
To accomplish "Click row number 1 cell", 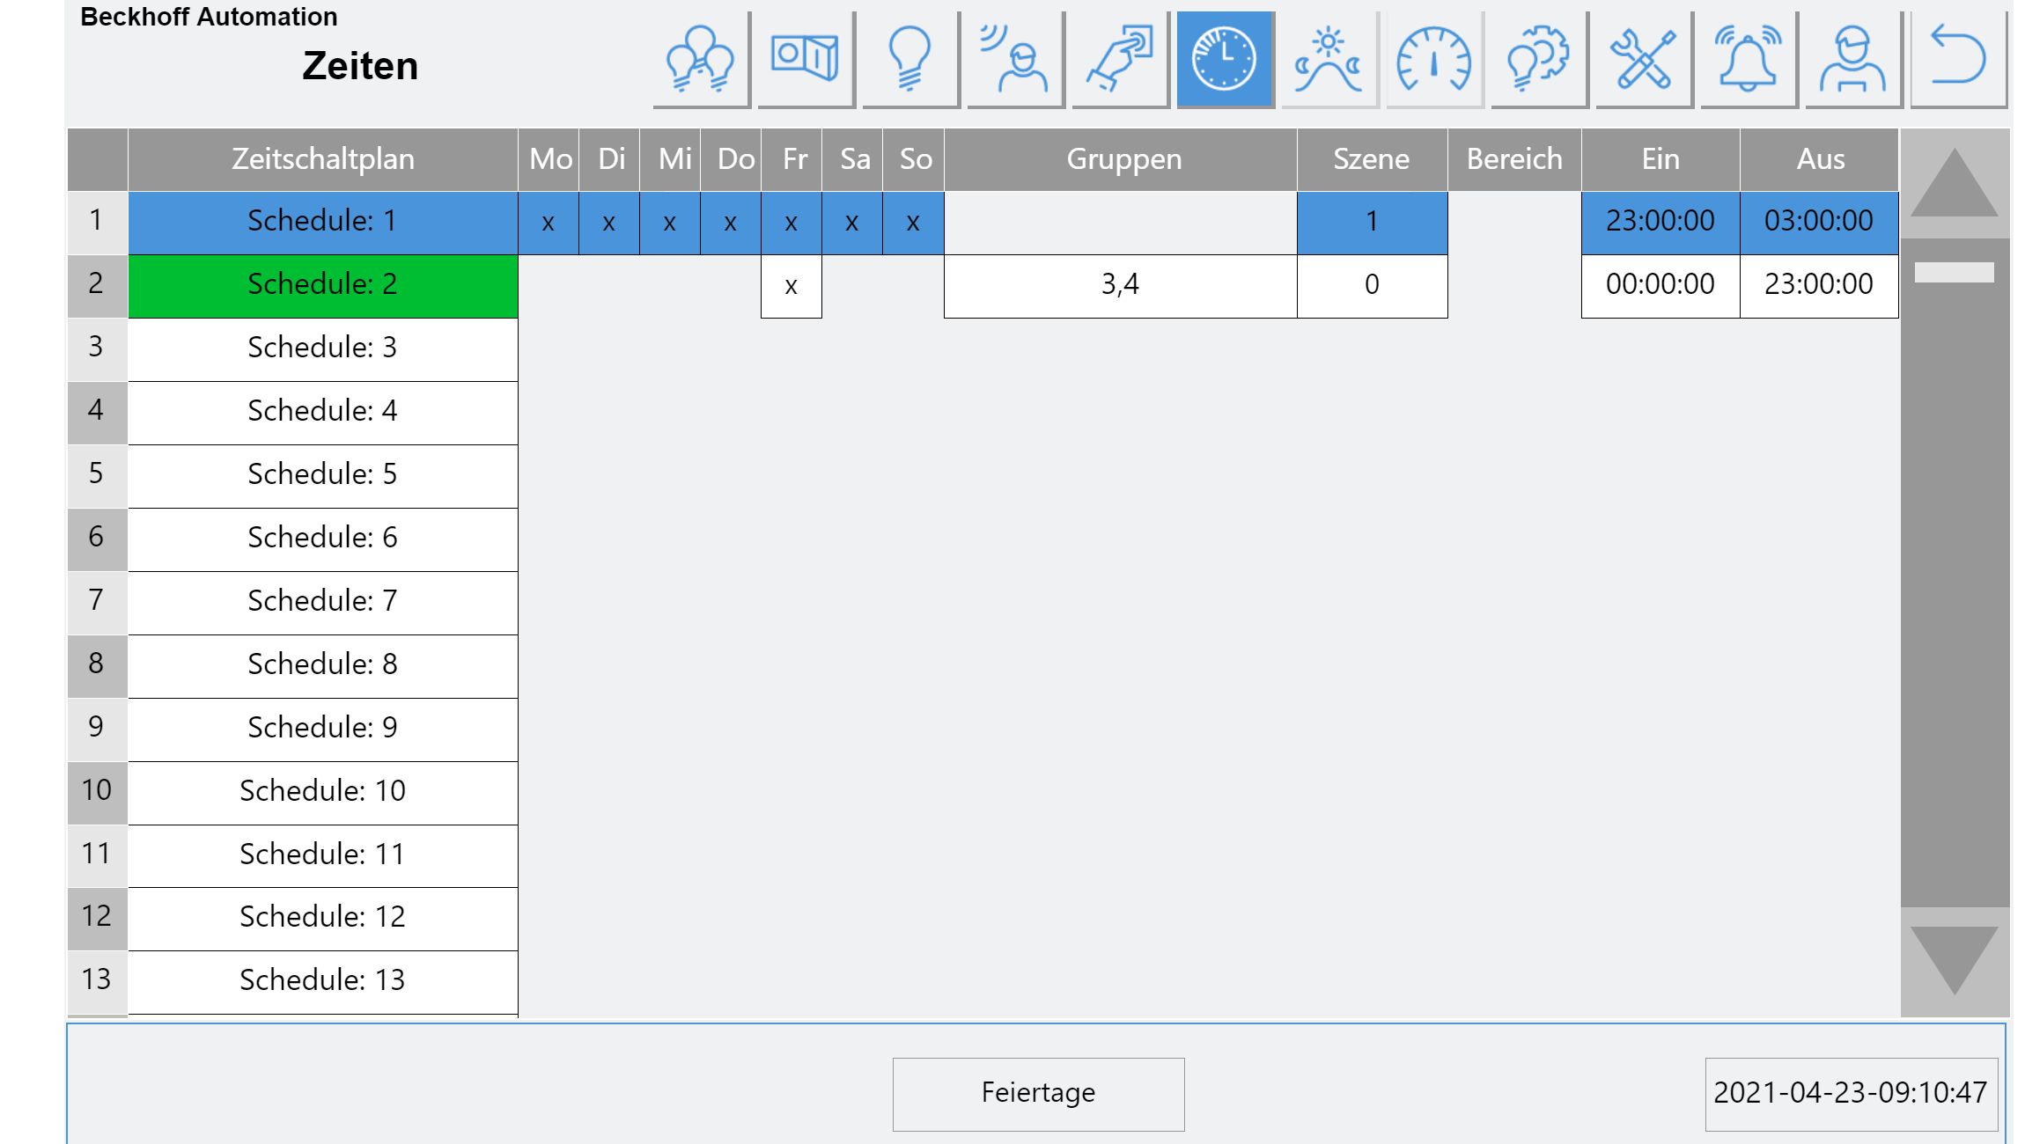I will 97,223.
